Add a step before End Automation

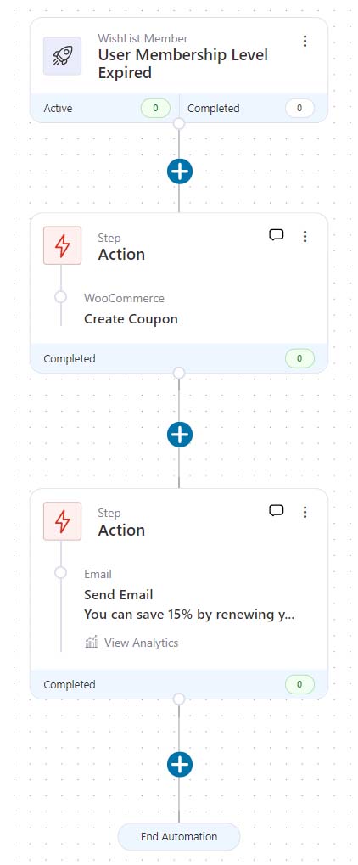coord(179,765)
